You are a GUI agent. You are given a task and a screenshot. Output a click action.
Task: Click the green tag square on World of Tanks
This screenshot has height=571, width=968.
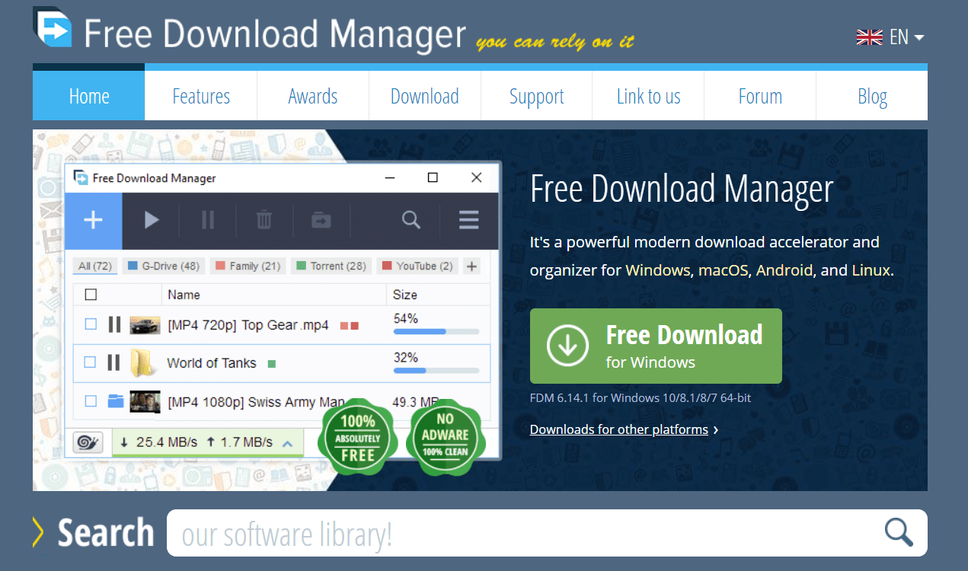click(x=272, y=364)
